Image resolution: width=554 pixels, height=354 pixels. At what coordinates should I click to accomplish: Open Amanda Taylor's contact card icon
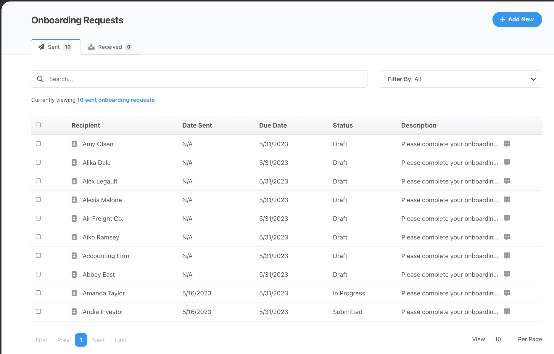tap(74, 293)
